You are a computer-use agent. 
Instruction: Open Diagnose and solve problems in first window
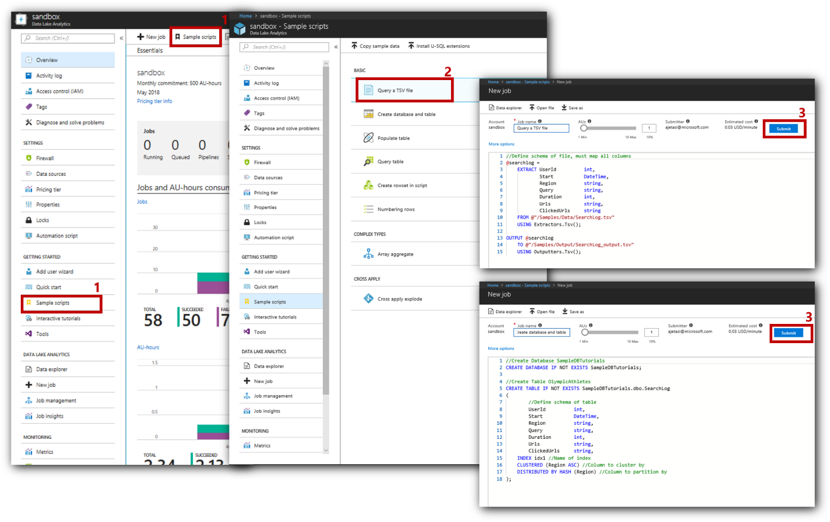click(x=68, y=123)
